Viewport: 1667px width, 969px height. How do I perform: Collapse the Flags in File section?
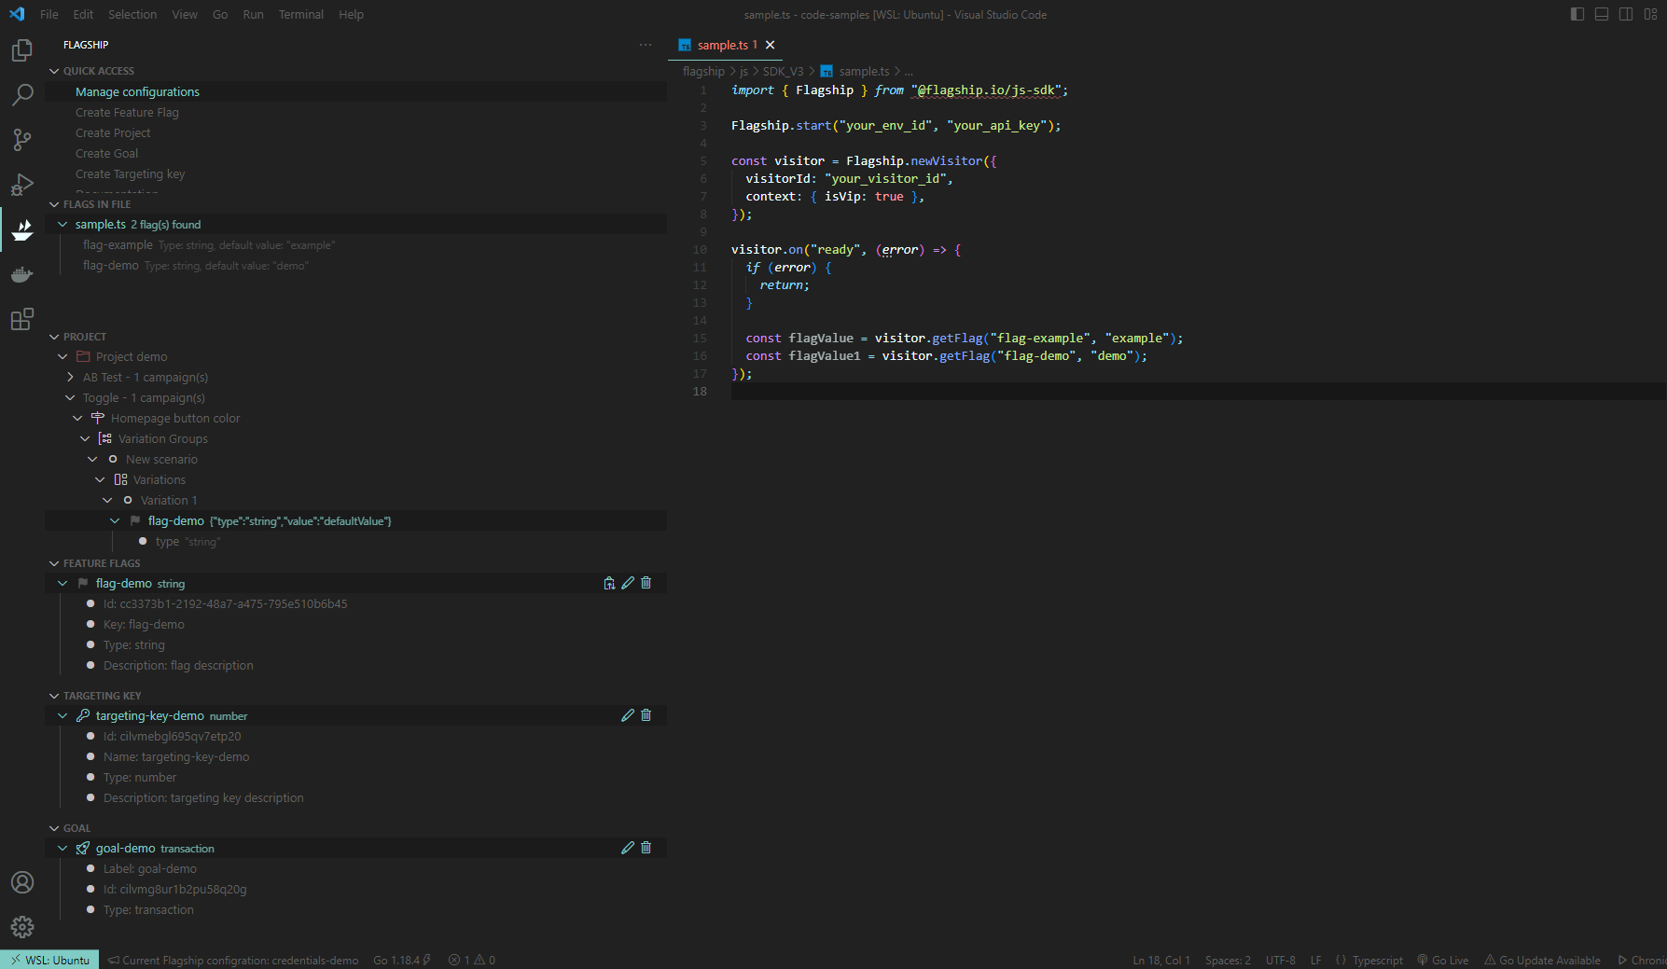(54, 204)
